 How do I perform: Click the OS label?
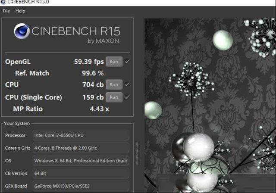(8, 161)
